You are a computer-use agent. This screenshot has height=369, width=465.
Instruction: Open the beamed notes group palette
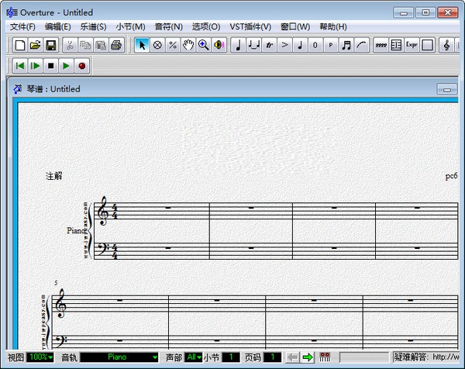click(x=346, y=46)
